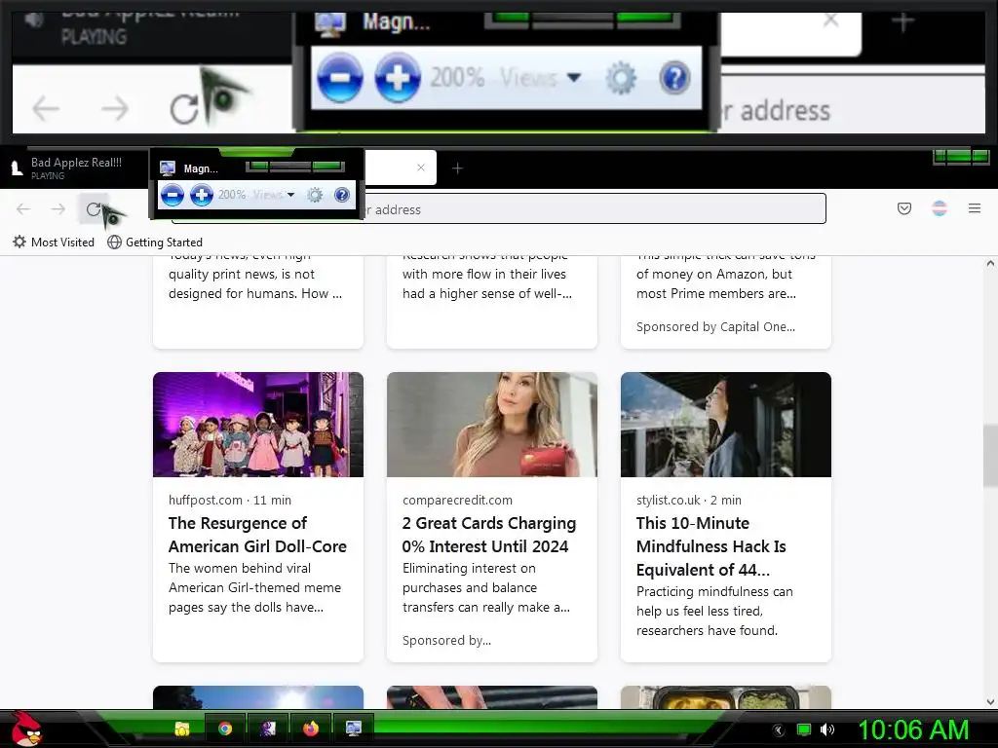Open Getting Started bookmark

155,243
